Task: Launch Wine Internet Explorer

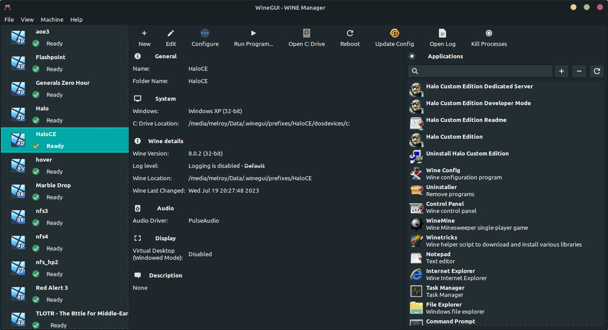Action: (506, 274)
